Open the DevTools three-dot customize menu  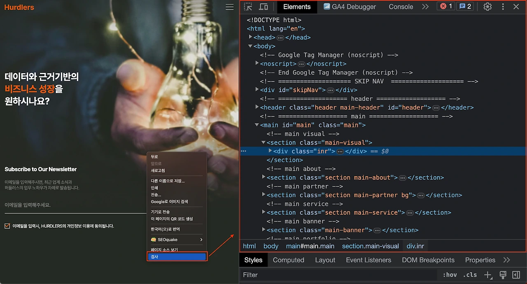(503, 7)
